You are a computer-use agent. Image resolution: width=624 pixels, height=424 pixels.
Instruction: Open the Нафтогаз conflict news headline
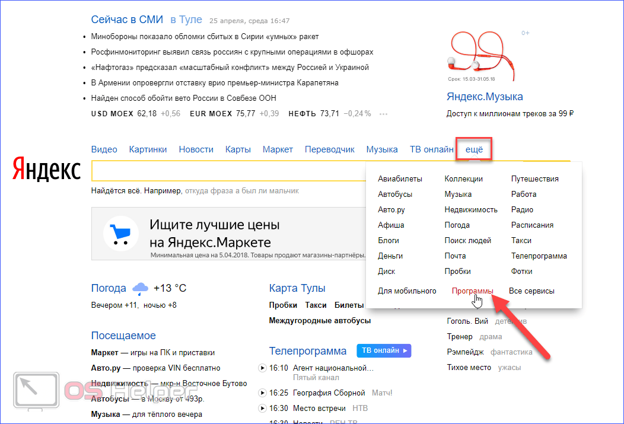tap(230, 68)
